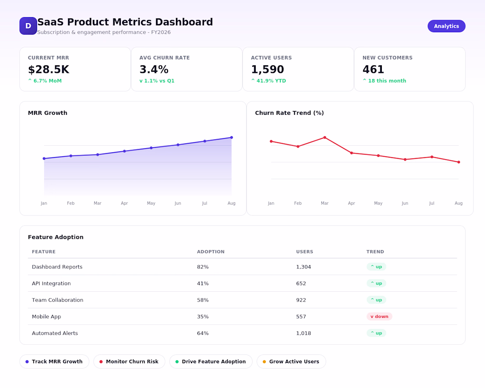The image size is (485, 388).
Task: Click the Feature Adoption section title
Action: [56, 237]
